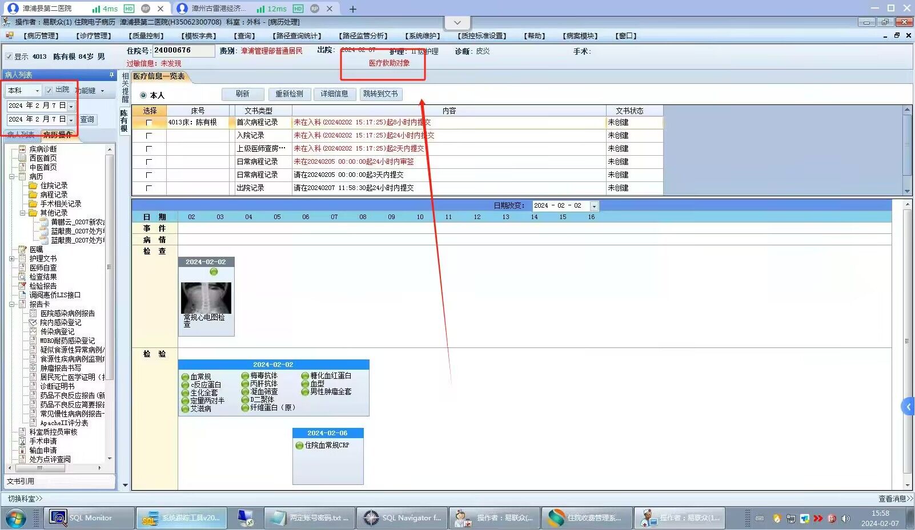
Task: Click the 手术申请 scissors icon
Action: pos(22,441)
